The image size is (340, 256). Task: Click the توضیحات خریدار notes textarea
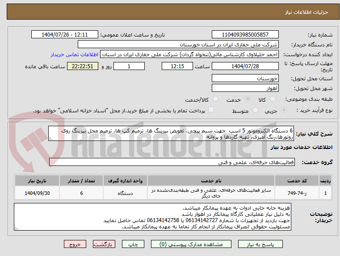152,217
